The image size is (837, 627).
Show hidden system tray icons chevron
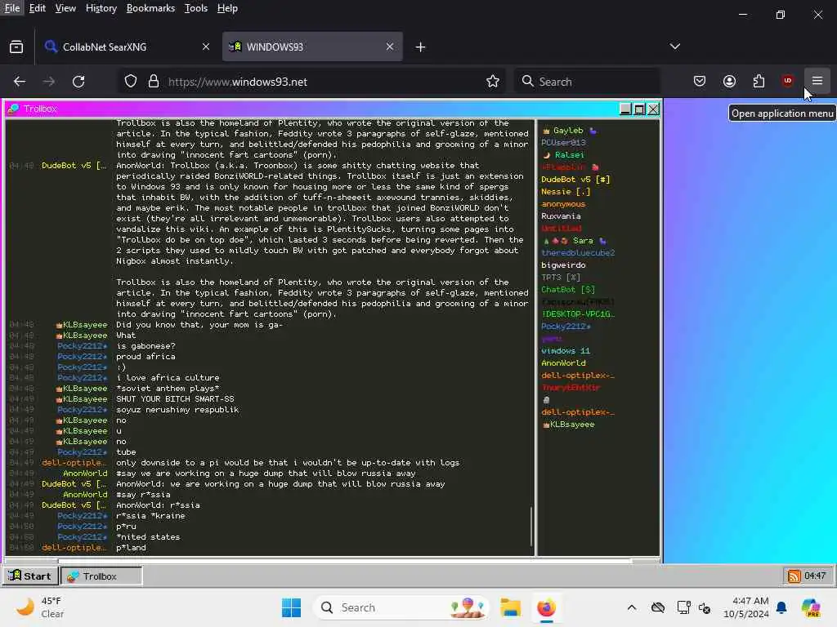pos(632,607)
